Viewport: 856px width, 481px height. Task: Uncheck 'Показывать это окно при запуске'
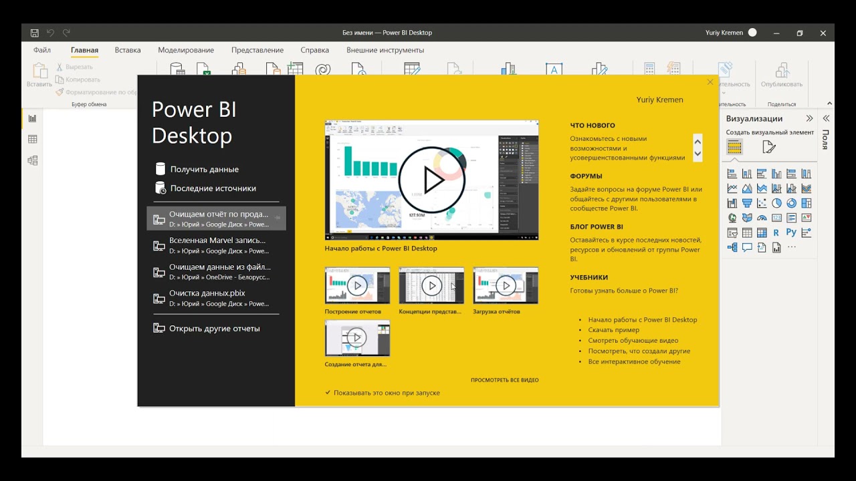[x=328, y=393]
